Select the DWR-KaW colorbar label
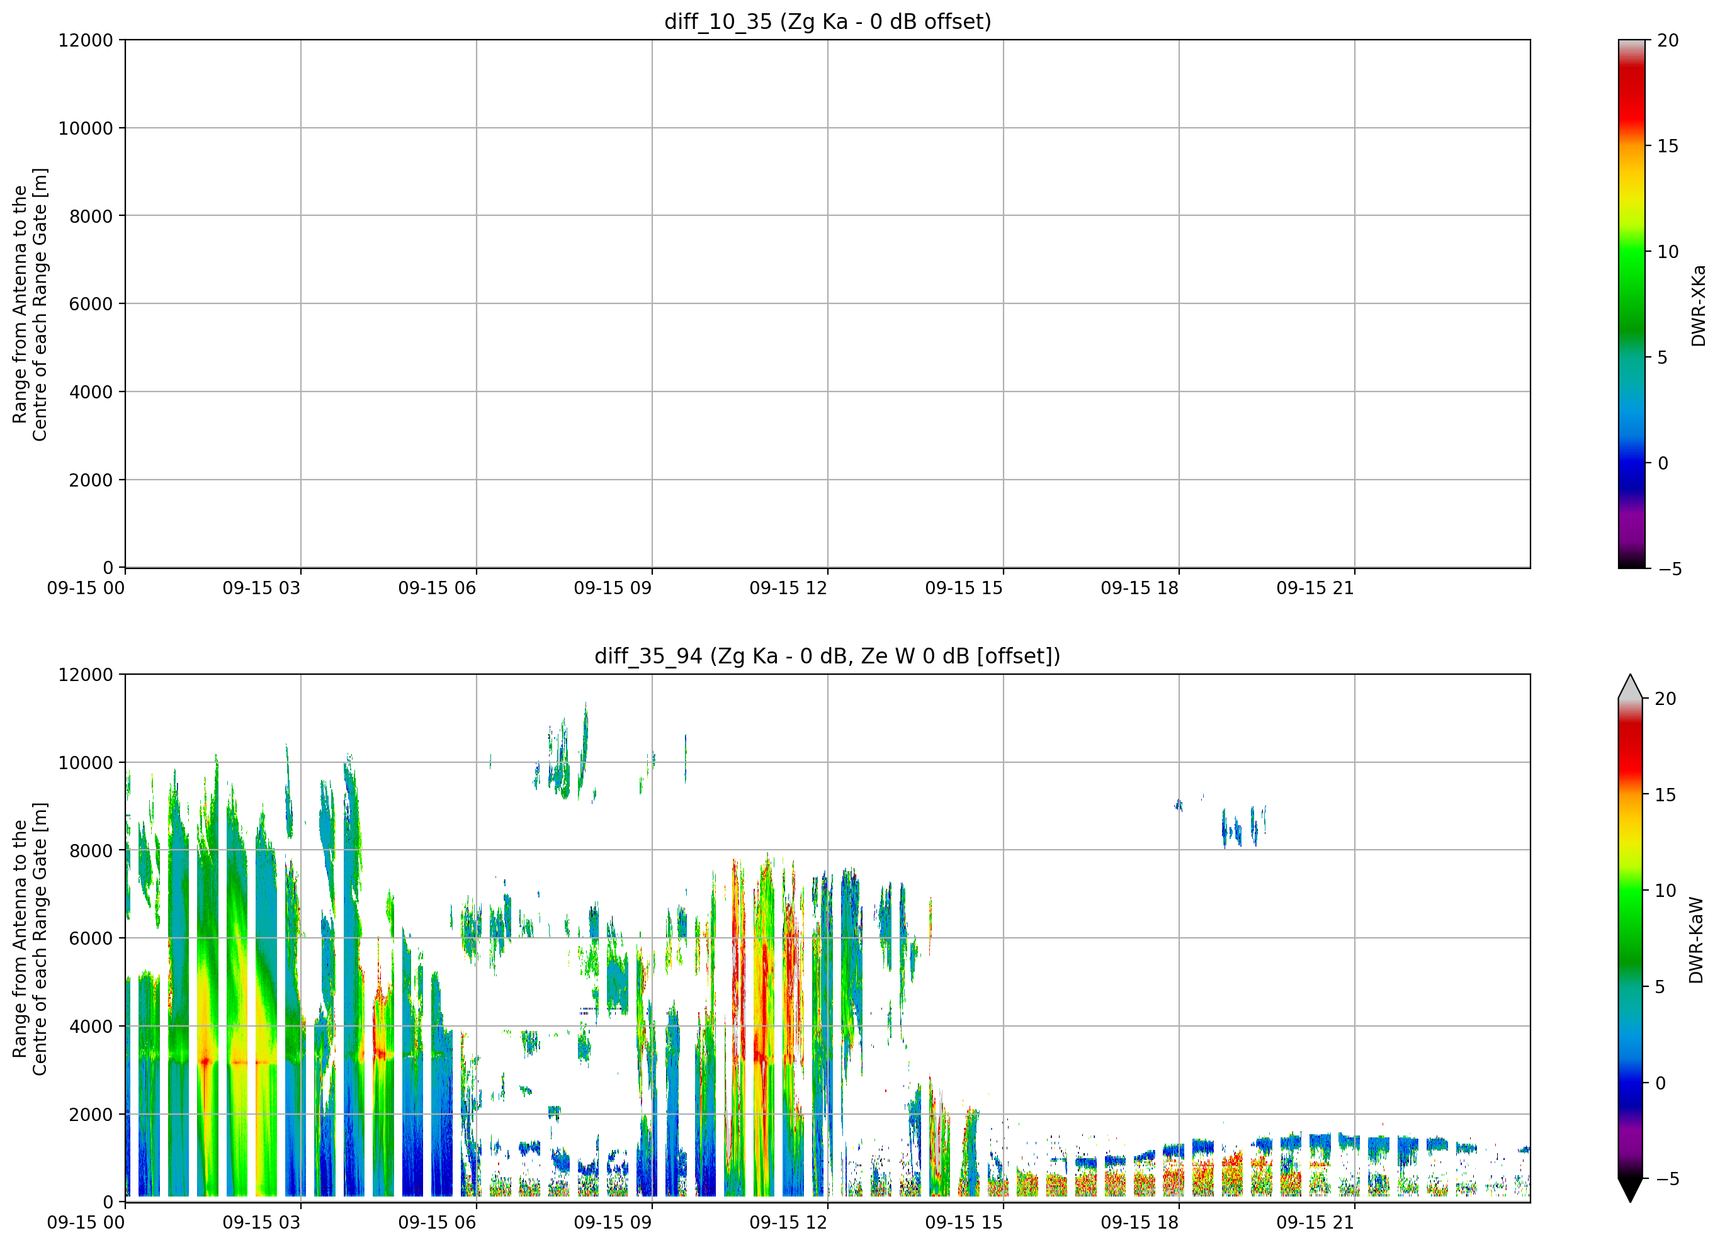This screenshot has width=1720, height=1245. pos(1697,940)
